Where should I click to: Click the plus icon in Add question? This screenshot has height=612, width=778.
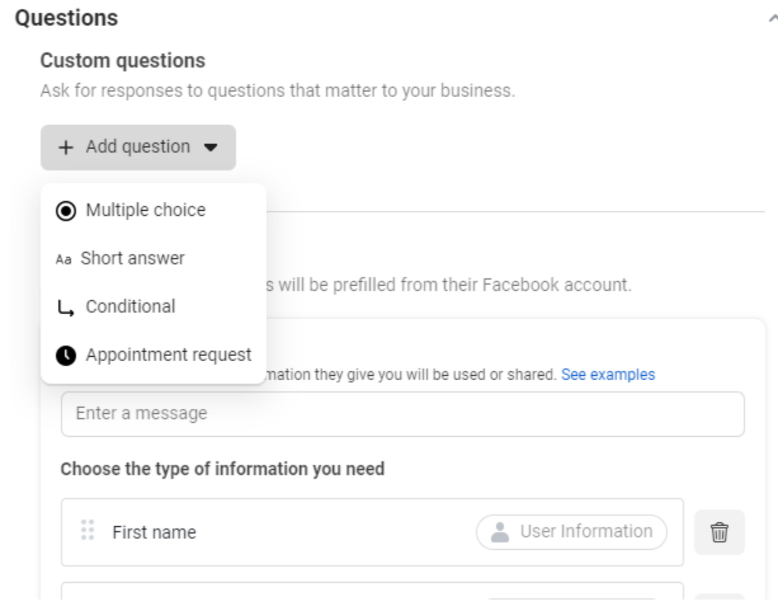coord(65,147)
